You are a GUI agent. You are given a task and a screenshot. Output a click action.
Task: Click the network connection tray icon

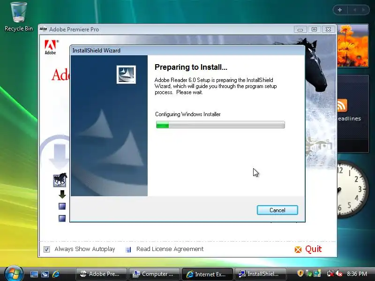click(x=330, y=274)
